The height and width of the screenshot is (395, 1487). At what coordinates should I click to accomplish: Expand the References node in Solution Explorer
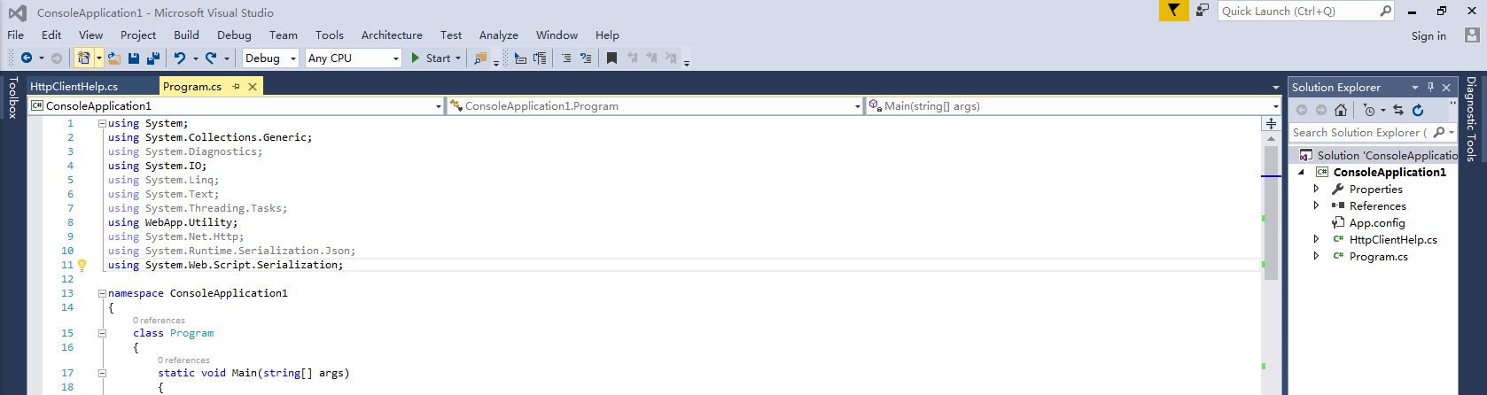(x=1316, y=205)
